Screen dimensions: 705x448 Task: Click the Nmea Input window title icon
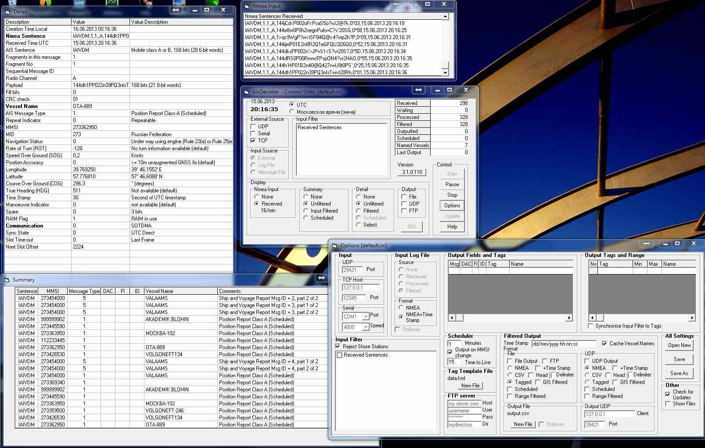click(x=248, y=6)
